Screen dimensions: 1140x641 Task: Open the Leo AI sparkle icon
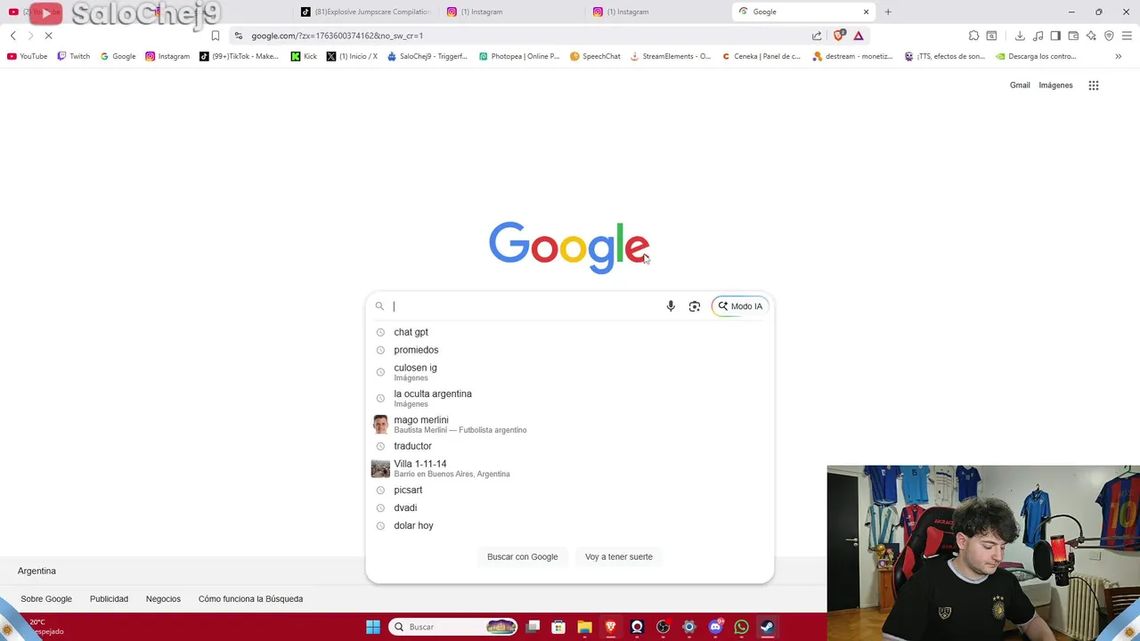(1091, 36)
